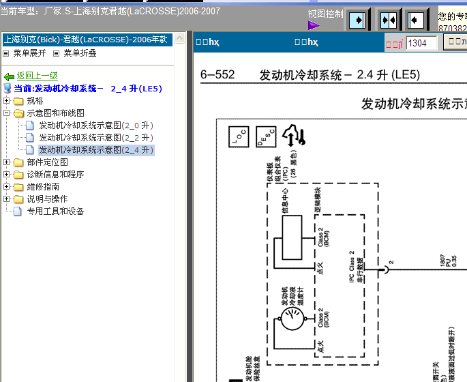The height and width of the screenshot is (382, 467).
Task: Click the 说明与操作 folder label
Action: click(47, 199)
